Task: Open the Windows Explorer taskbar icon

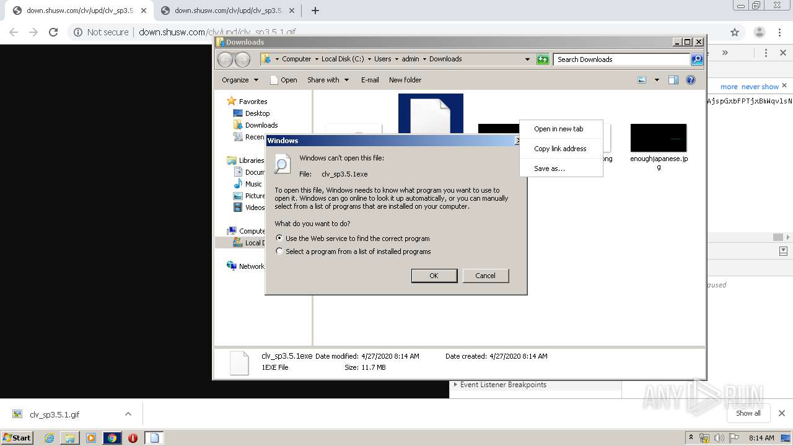Action: (70, 438)
